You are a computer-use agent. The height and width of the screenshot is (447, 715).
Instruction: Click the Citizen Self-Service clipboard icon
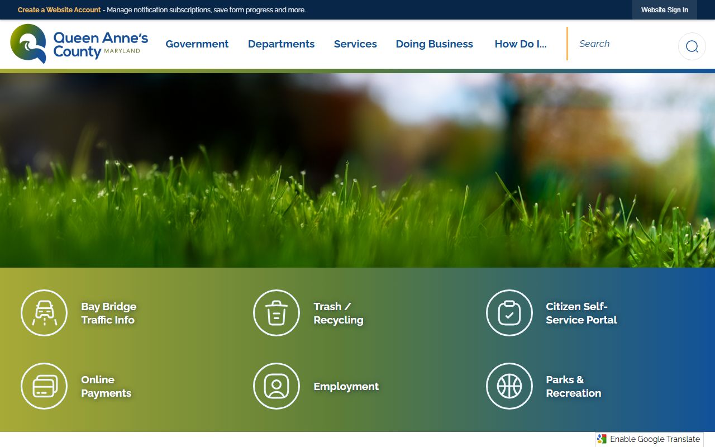tap(509, 313)
